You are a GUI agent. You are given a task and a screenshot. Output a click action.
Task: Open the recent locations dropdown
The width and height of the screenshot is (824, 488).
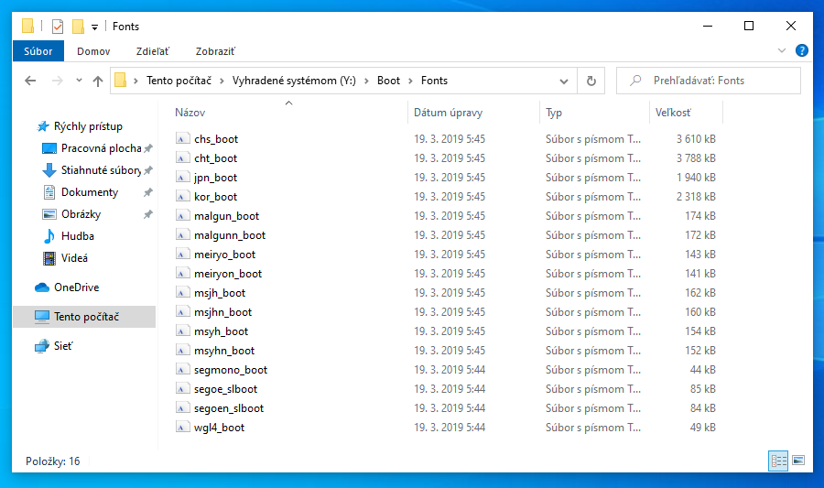[x=78, y=81]
